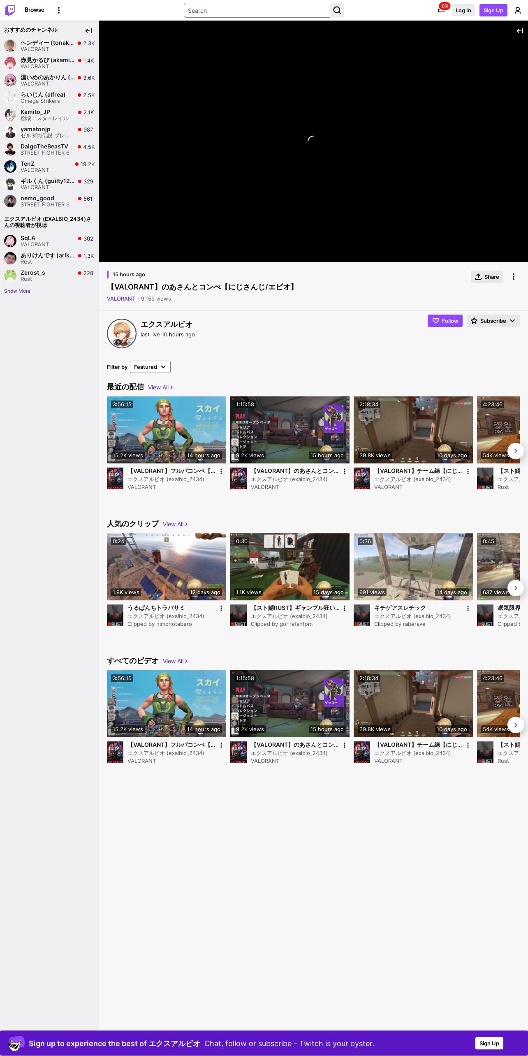Open options for ギャンブル狂い clip
Image resolution: width=528 pixels, height=1056 pixels.
point(345,608)
